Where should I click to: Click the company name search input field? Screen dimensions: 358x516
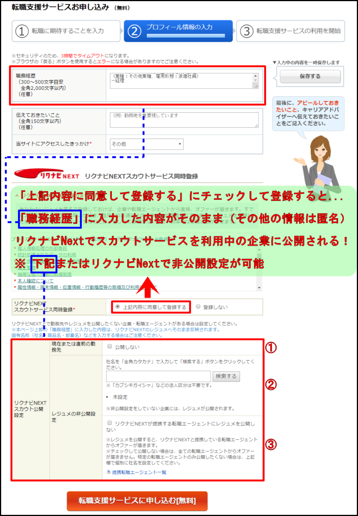(x=158, y=376)
